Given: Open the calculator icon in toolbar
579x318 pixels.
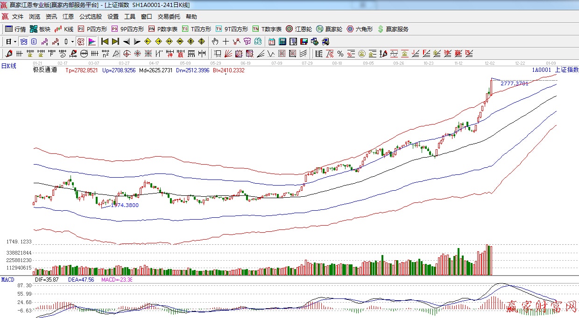Looking at the screenshot, I should (282, 41).
